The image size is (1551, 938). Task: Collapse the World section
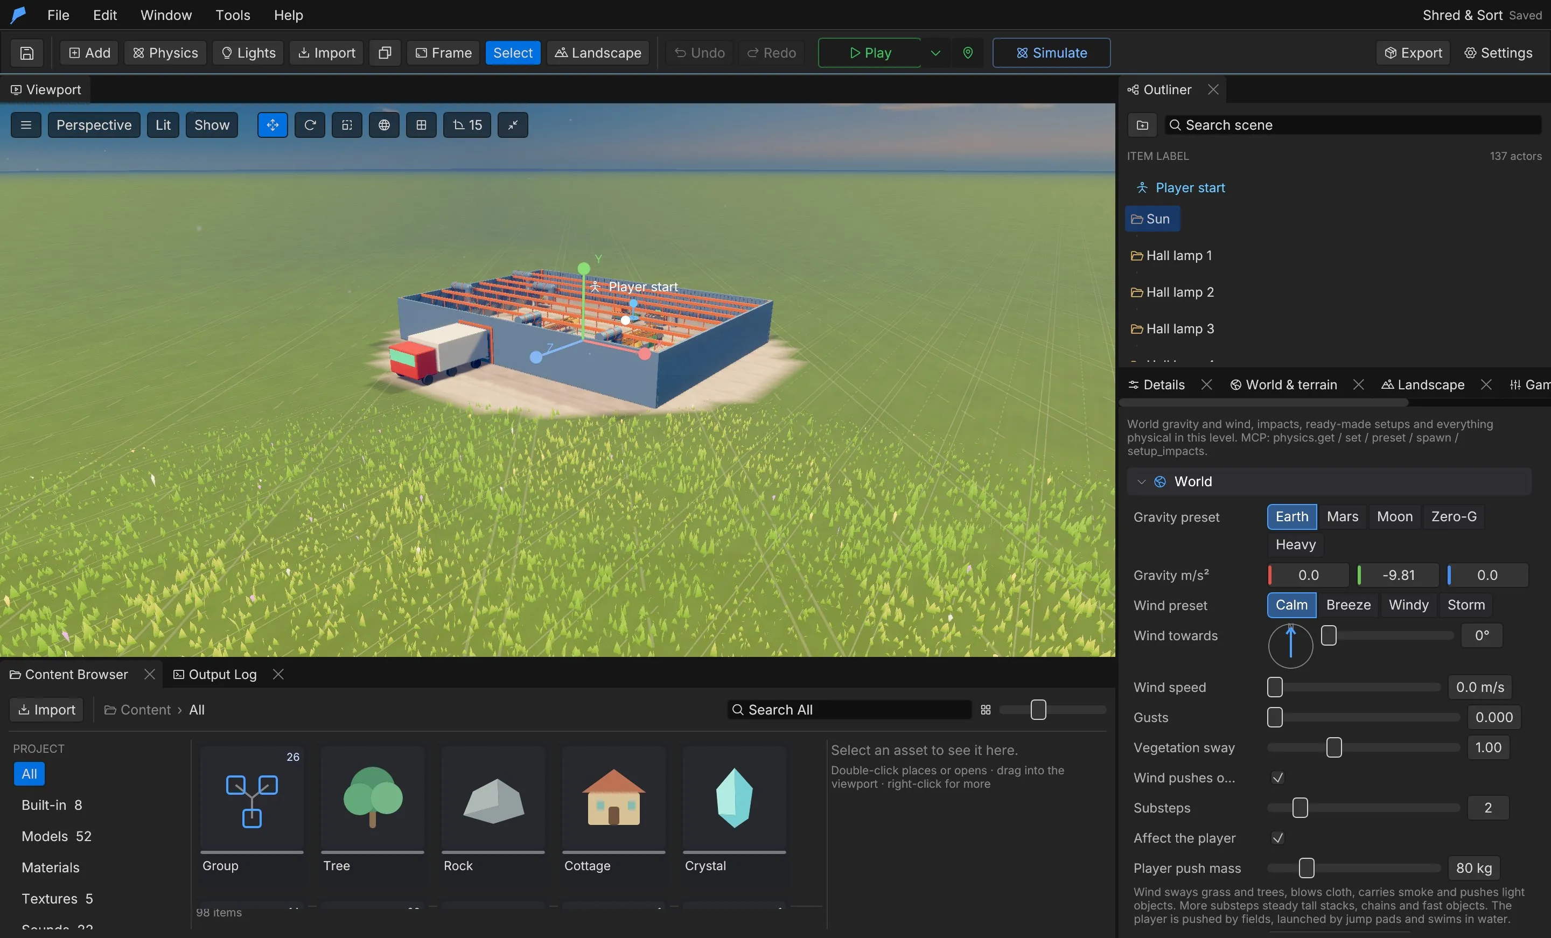click(x=1141, y=481)
